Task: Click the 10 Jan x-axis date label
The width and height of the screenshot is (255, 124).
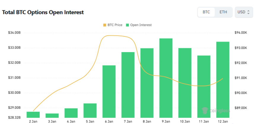Action: [x=185, y=121]
